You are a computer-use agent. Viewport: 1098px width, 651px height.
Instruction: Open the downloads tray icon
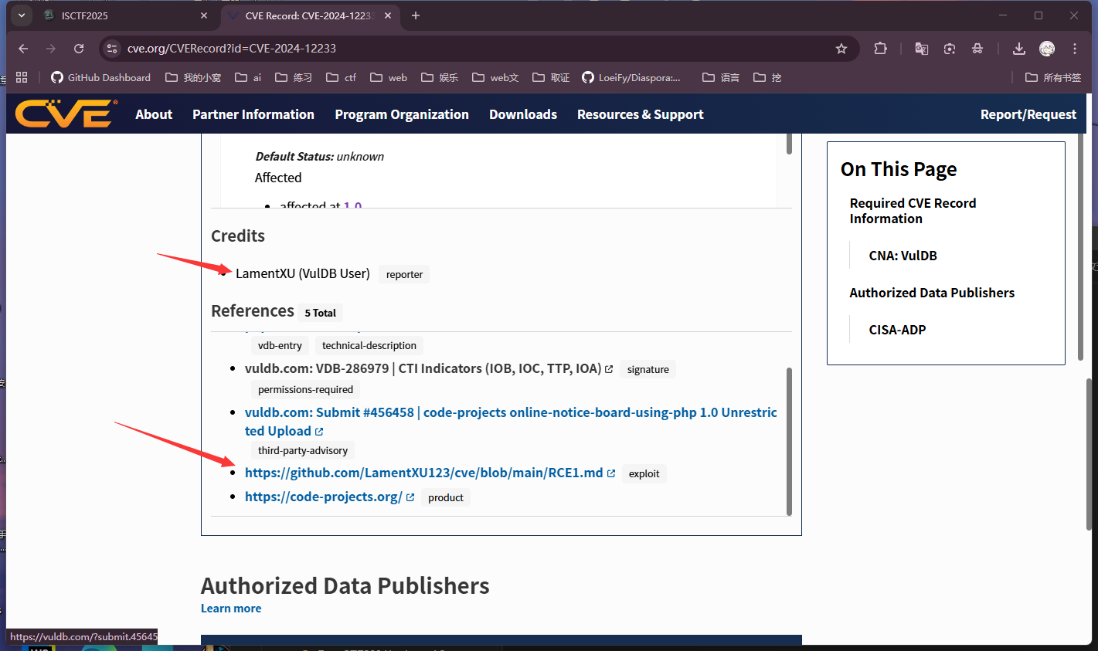[1019, 49]
